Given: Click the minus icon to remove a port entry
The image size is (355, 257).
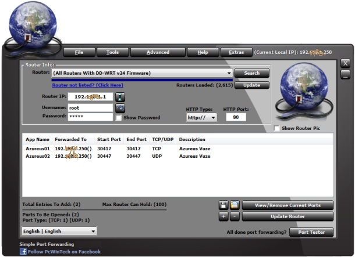Looking at the screenshot, I should pyautogui.click(x=234, y=216).
